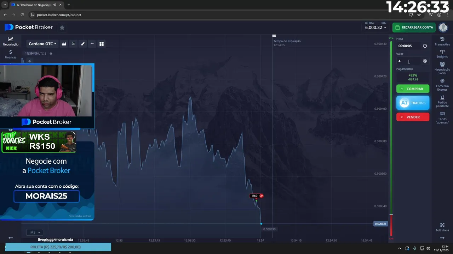Show hidden system tray icons
The width and height of the screenshot is (453, 254).
pyautogui.click(x=400, y=248)
